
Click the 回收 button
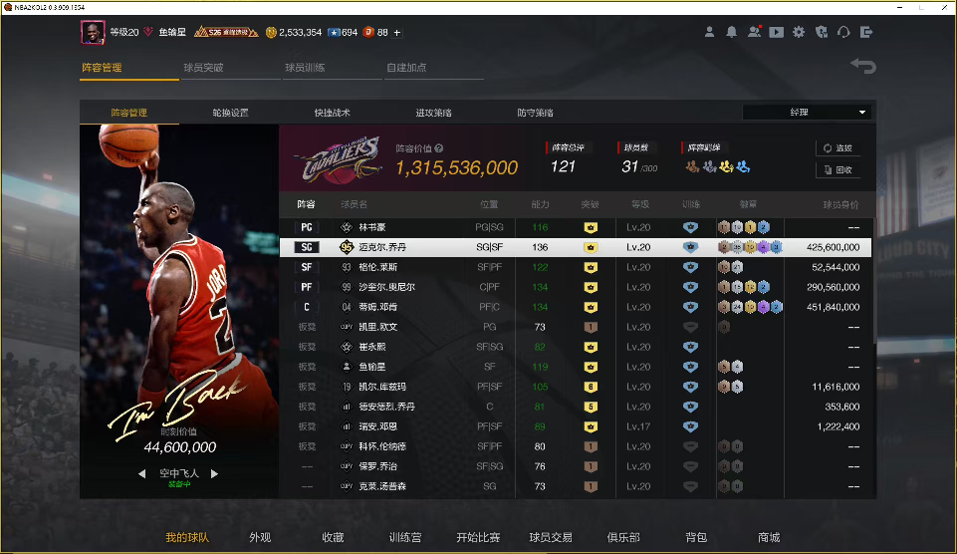(837, 169)
